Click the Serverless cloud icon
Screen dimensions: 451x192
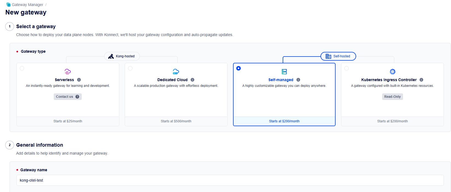pos(67,72)
